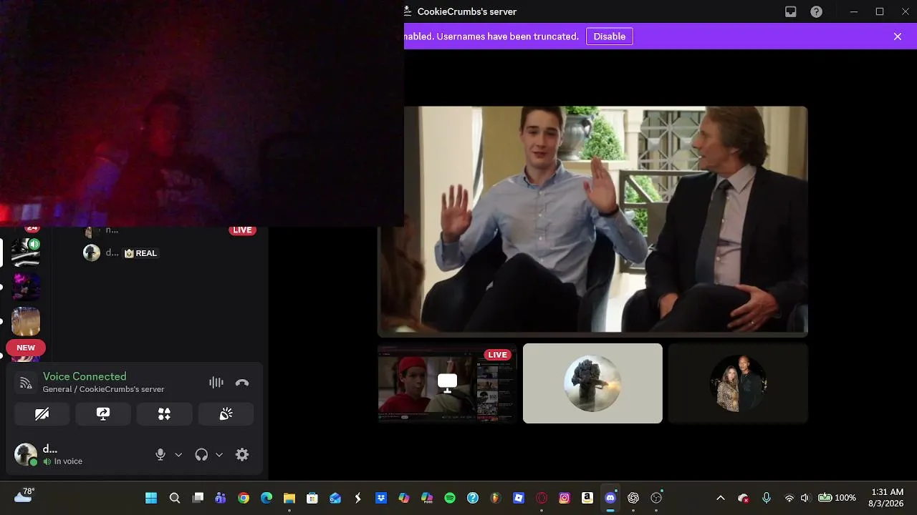
Task: Jump to new unread servers via NEW pill
Action: (x=26, y=348)
